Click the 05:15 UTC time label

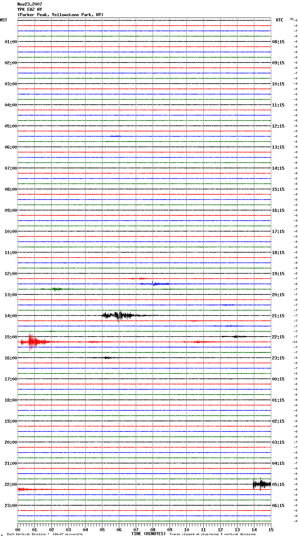tap(278, 485)
